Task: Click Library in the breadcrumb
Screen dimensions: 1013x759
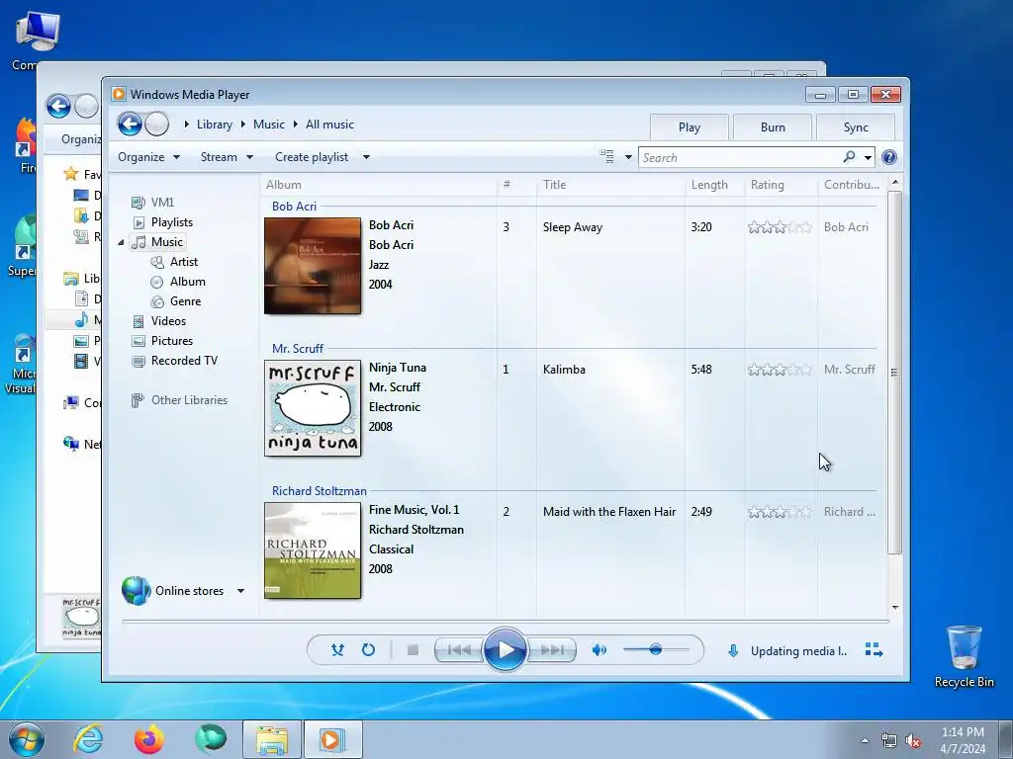Action: click(215, 125)
